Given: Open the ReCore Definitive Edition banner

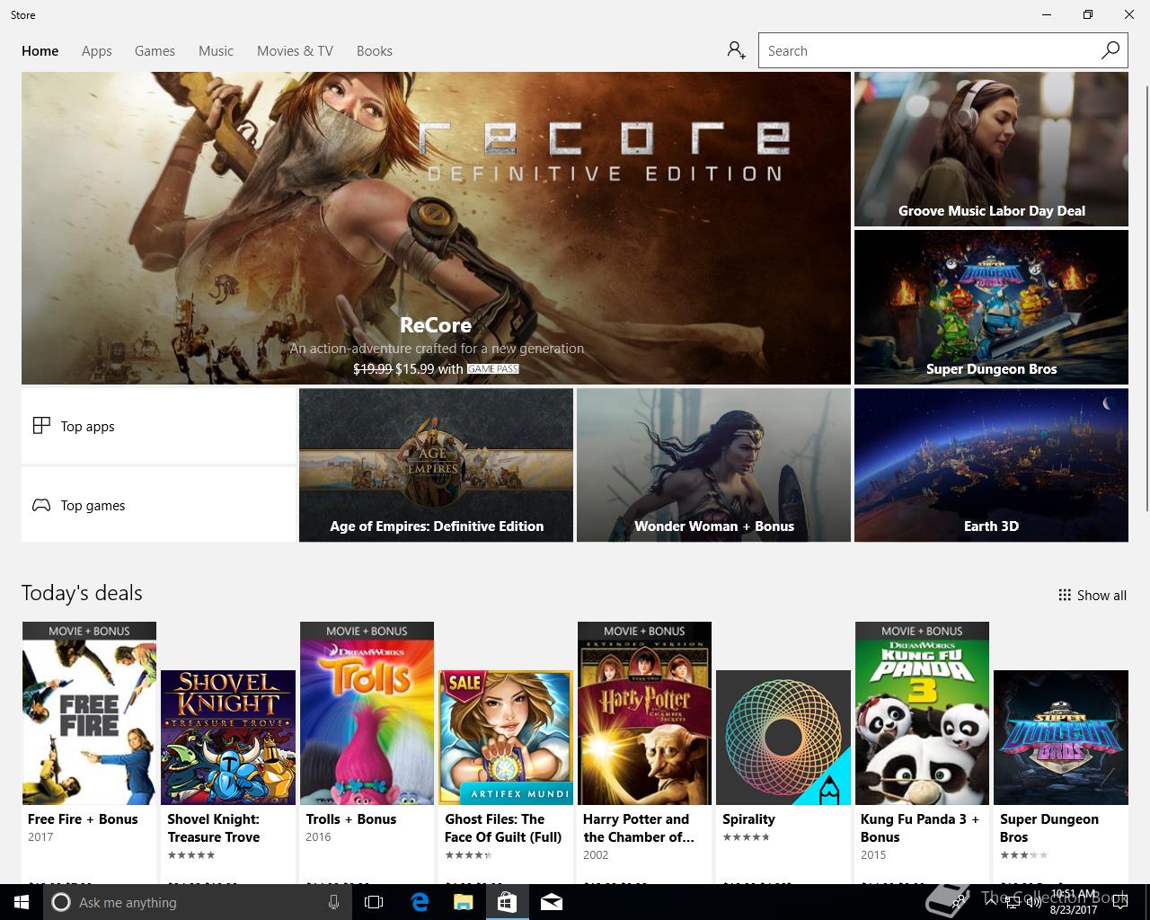Looking at the screenshot, I should 436,228.
